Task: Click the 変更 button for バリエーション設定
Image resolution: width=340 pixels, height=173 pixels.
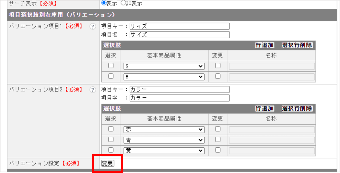Action: point(108,163)
